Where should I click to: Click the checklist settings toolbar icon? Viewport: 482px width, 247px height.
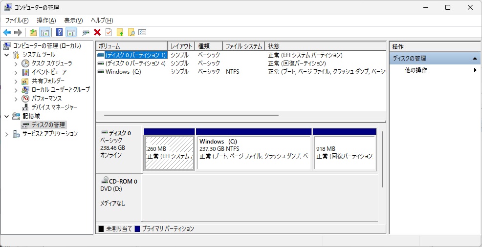(x=142, y=32)
